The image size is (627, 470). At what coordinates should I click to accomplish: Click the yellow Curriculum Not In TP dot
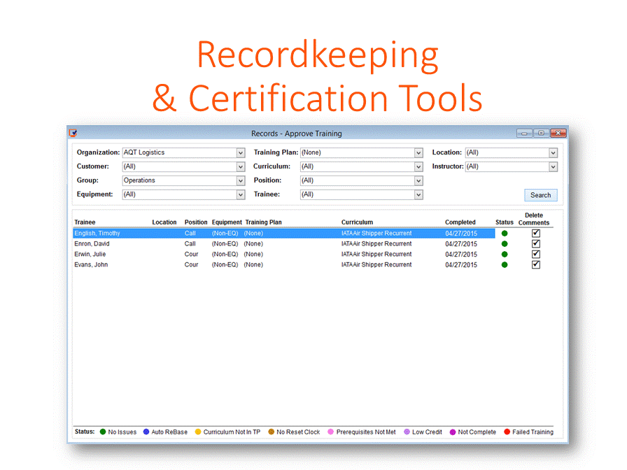198,432
